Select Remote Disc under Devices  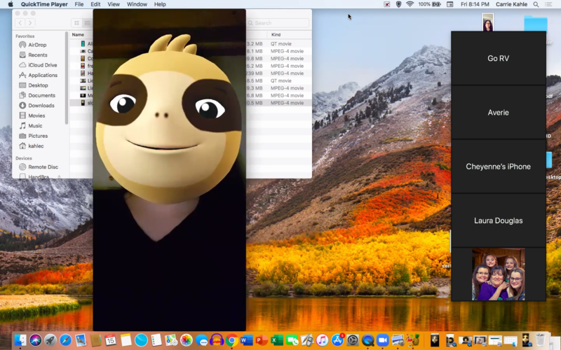point(43,167)
